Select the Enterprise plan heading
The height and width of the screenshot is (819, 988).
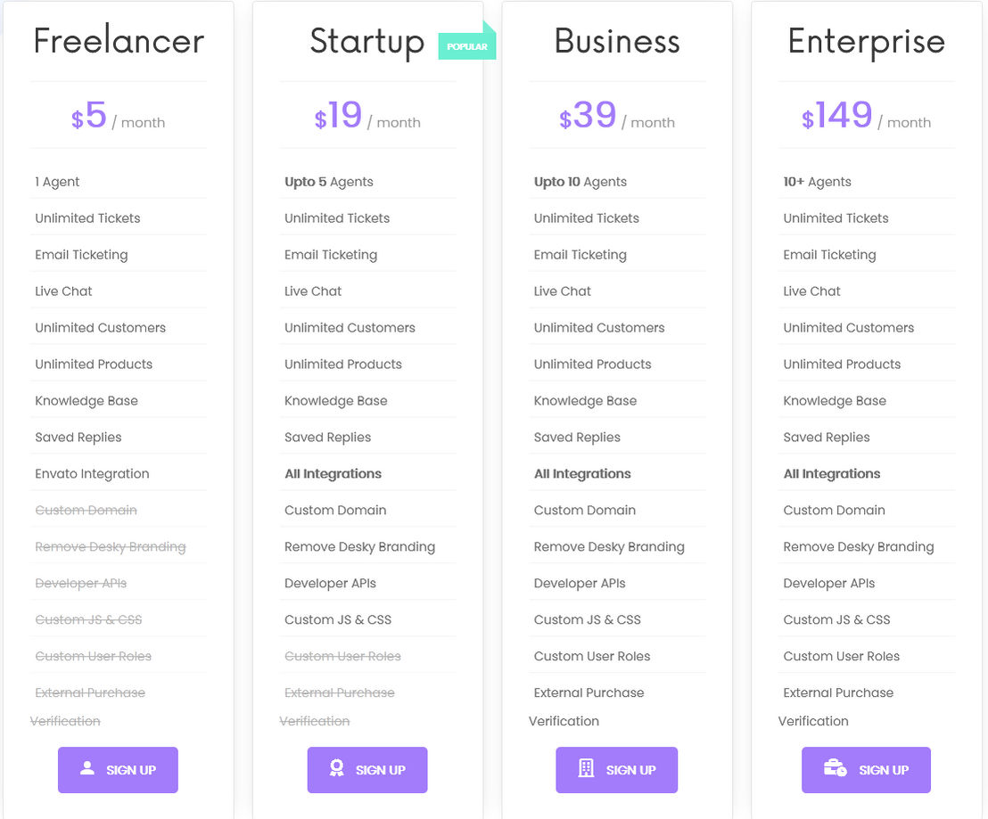[867, 43]
